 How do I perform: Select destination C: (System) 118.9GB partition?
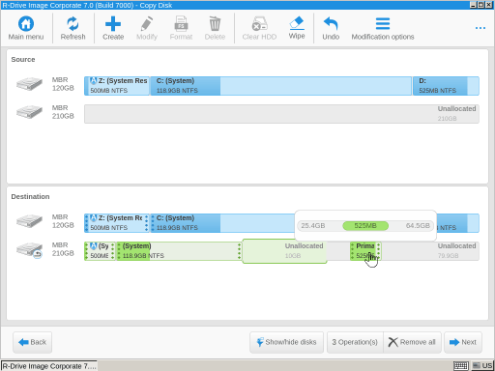222,223
